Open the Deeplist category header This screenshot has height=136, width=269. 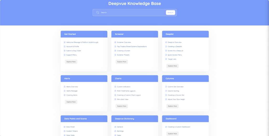pyautogui.click(x=185, y=34)
